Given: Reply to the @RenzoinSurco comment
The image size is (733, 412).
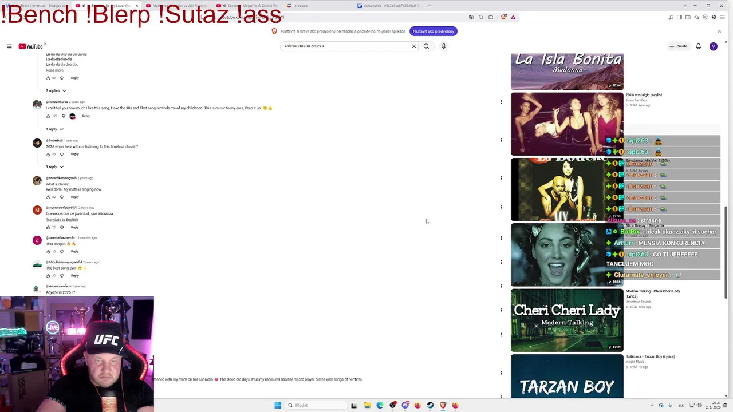Looking at the screenshot, I should pyautogui.click(x=86, y=116).
